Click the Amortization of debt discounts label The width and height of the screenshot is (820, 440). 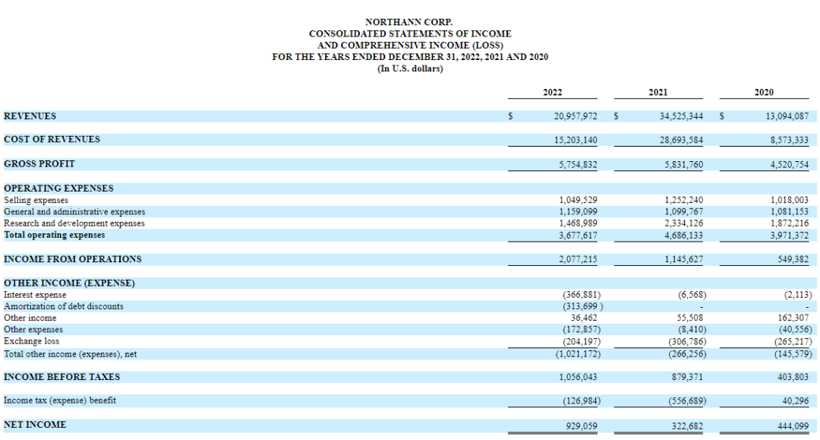[x=64, y=306]
